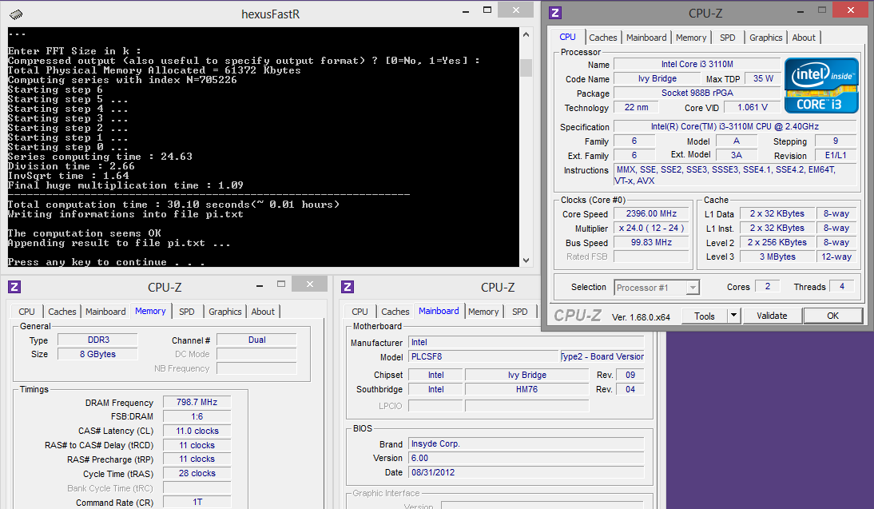Click the Multiplier value x 24.0 ( 12 - 24 )
874x509 pixels.
(x=651, y=228)
